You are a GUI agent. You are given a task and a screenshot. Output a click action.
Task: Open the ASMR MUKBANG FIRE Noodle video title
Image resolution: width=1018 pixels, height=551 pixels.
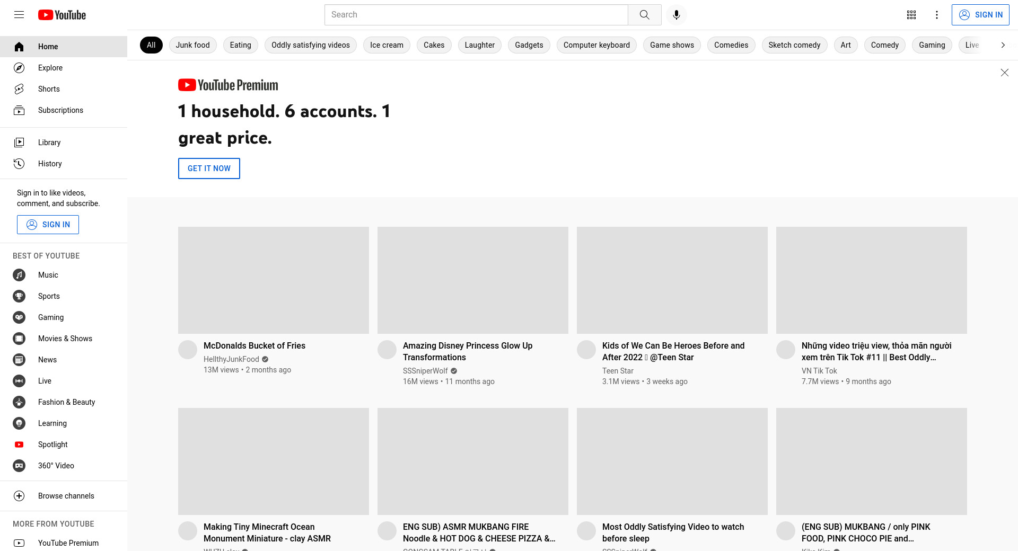(479, 532)
